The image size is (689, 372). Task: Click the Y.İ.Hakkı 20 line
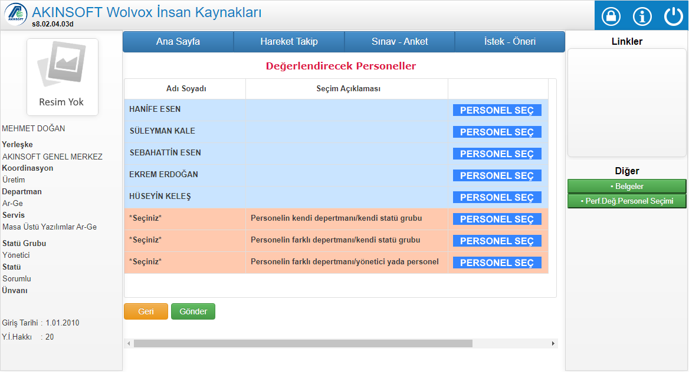point(28,337)
